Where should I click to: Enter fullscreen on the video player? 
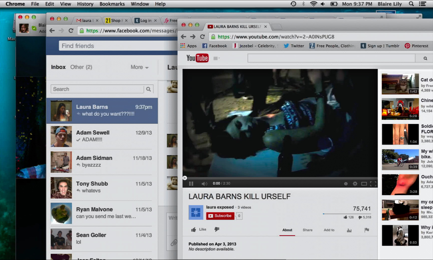373,184
